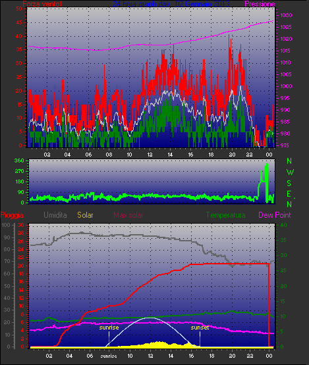Screen dimensions: 309x365
Task: Select the red 'Pioggia' legend label
Action: (12, 215)
